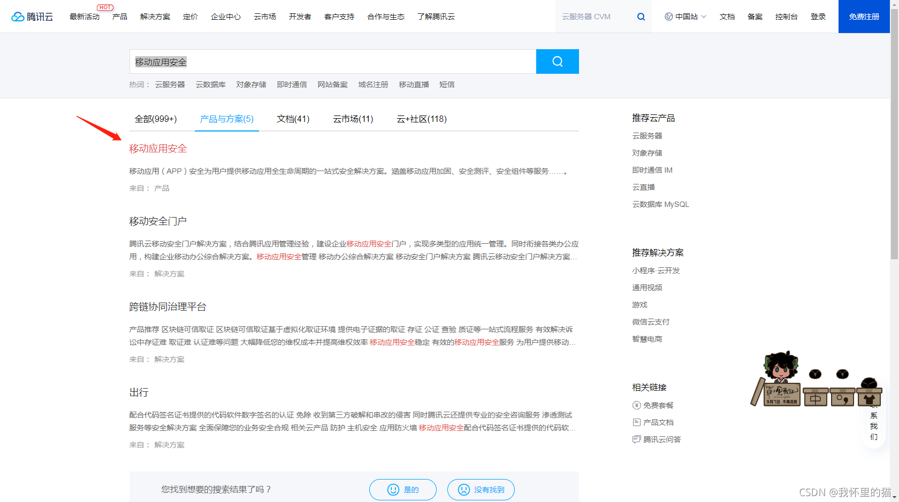Open recommended solution 小程序·云开发
The width and height of the screenshot is (899, 502).
(656, 271)
